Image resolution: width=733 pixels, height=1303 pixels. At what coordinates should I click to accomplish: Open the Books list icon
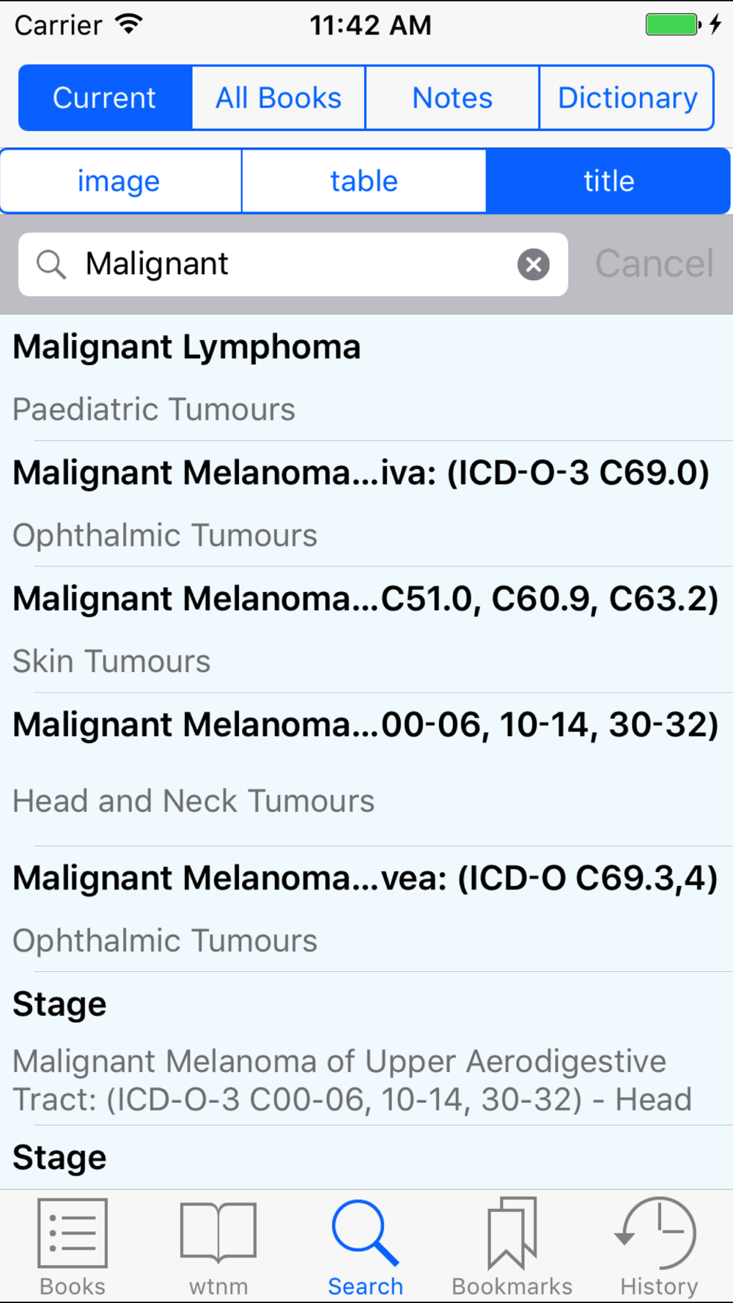(72, 1233)
